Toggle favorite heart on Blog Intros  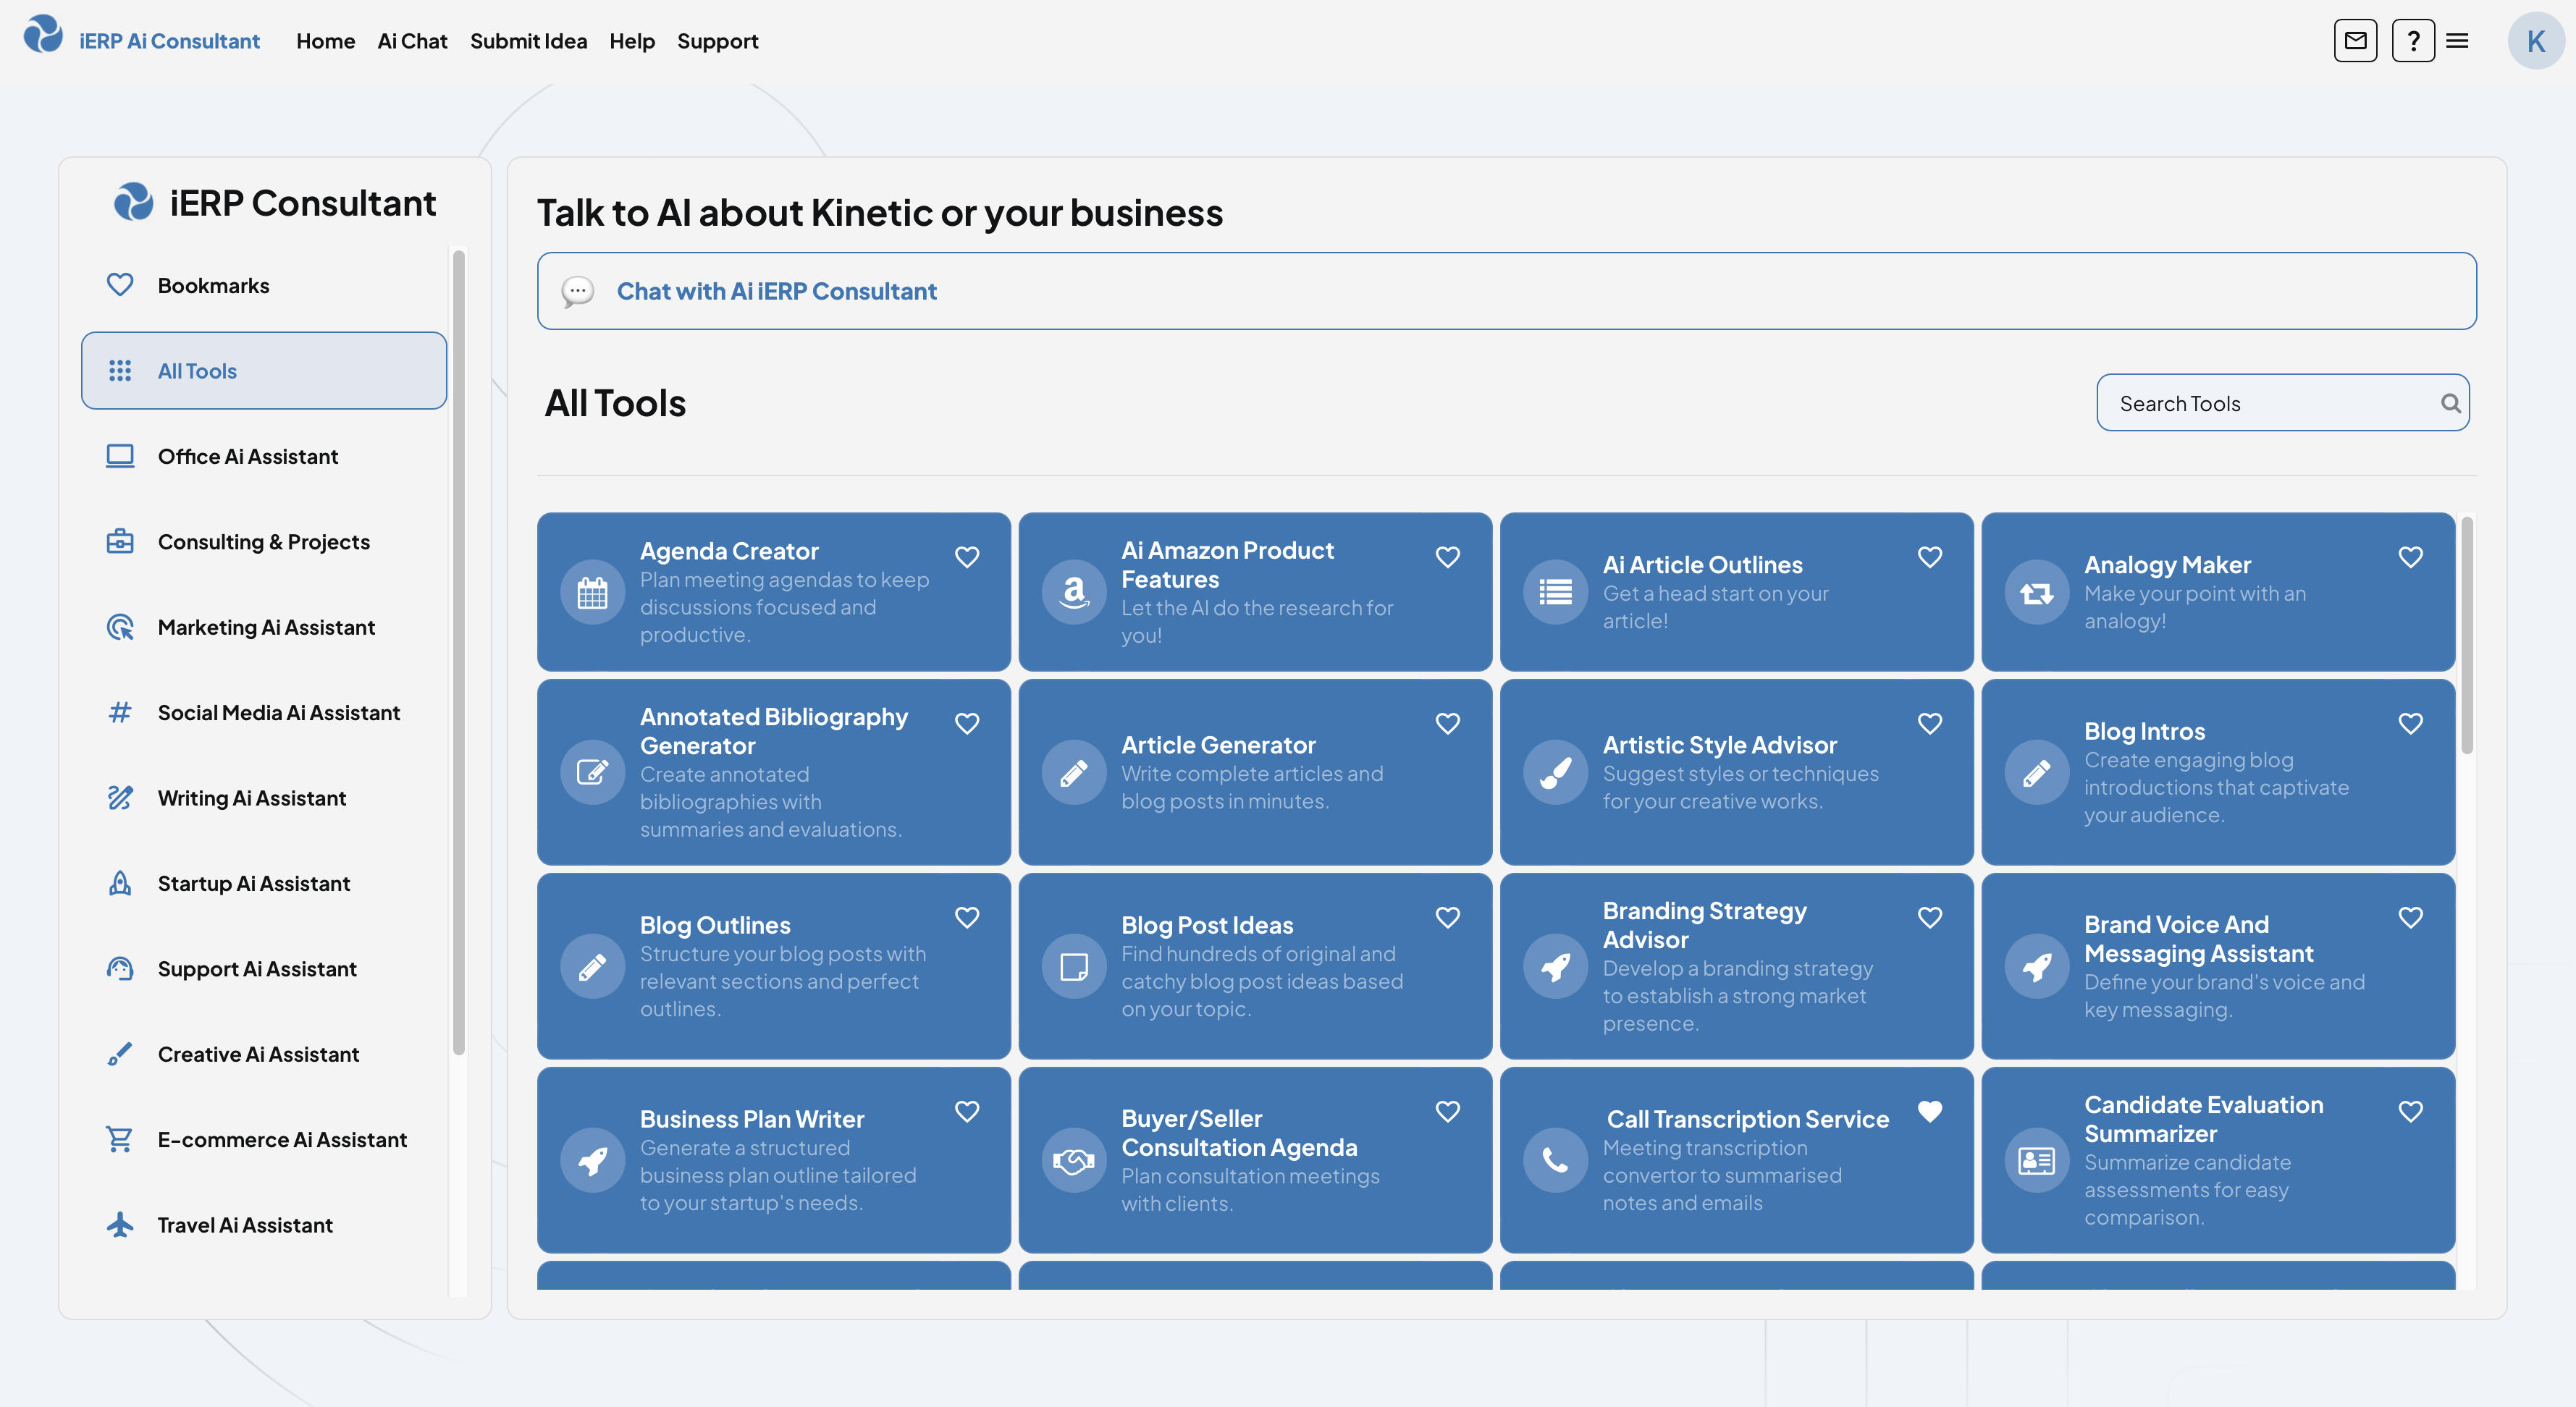click(2411, 723)
